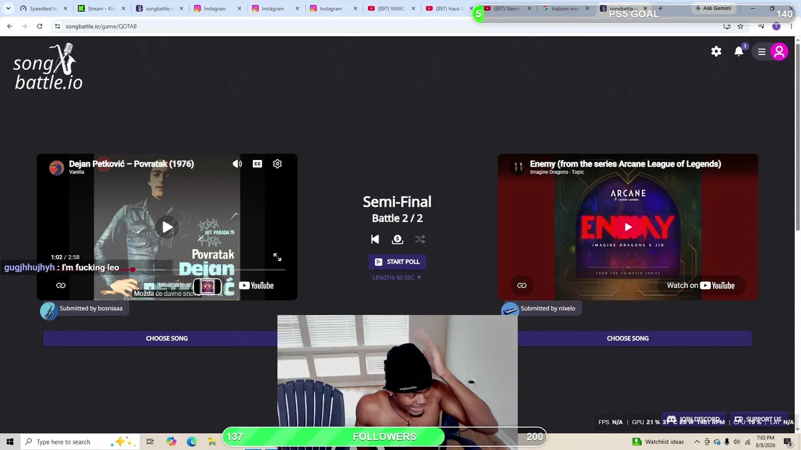
Task: Toggle the shuffle icon under Semi-Final
Action: [420, 239]
